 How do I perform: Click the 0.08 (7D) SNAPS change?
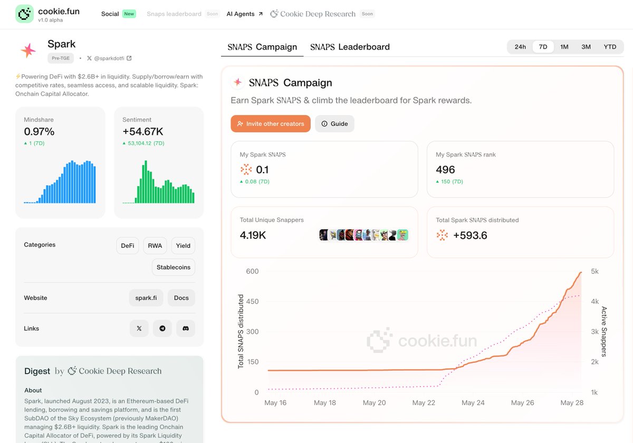pyautogui.click(x=254, y=181)
